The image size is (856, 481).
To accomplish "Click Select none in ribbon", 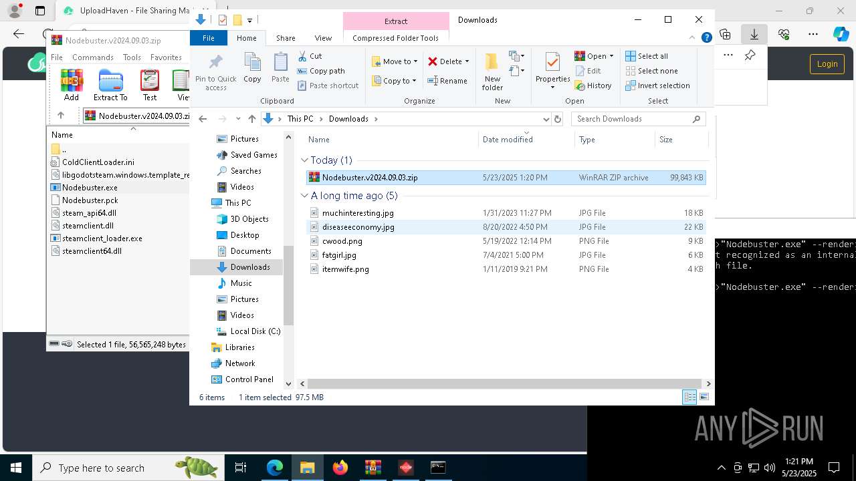I will point(651,71).
